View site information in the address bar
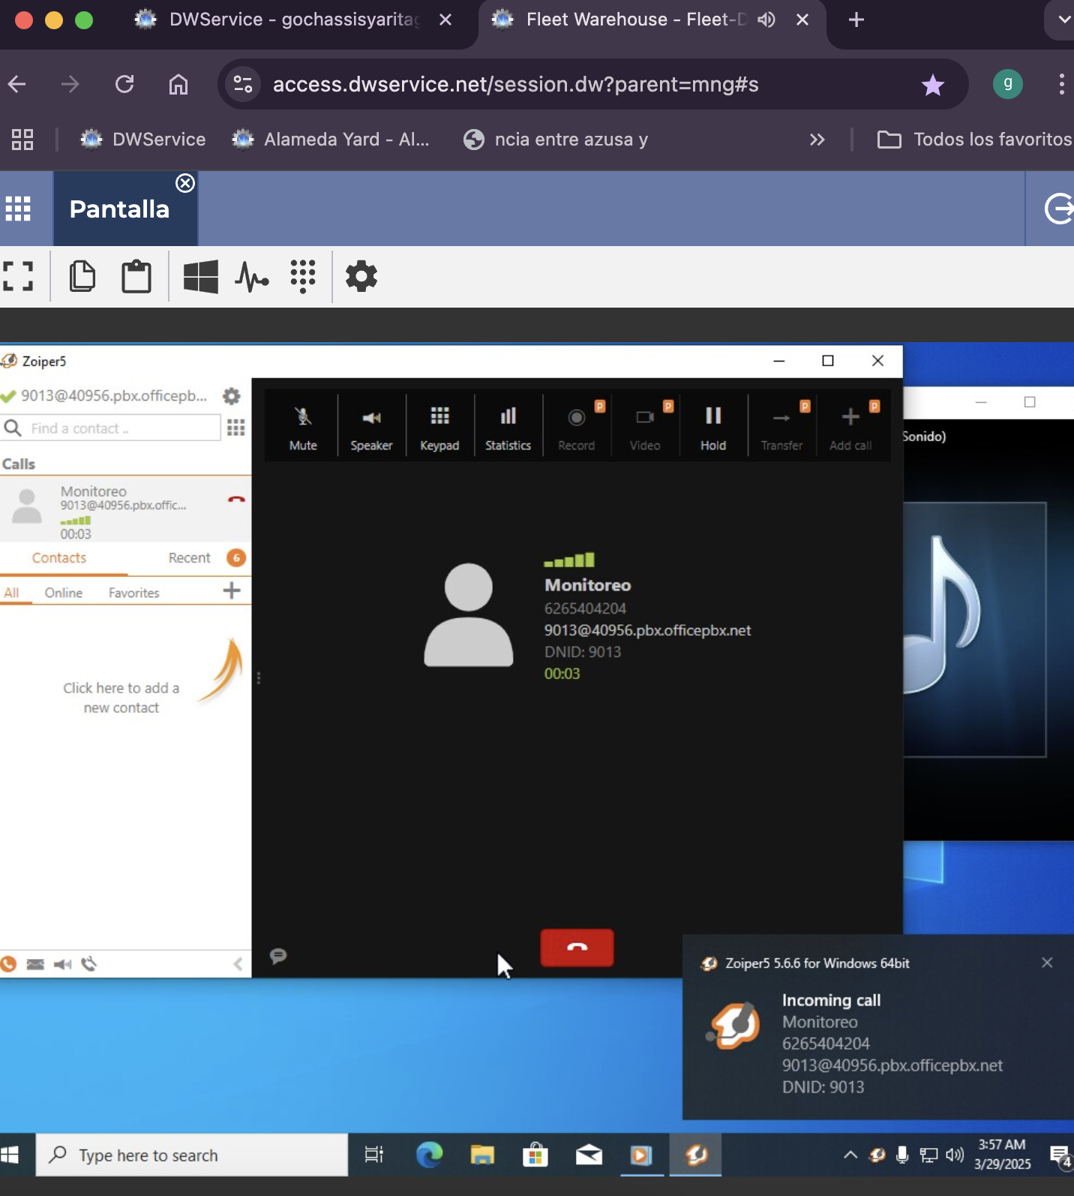 click(243, 84)
